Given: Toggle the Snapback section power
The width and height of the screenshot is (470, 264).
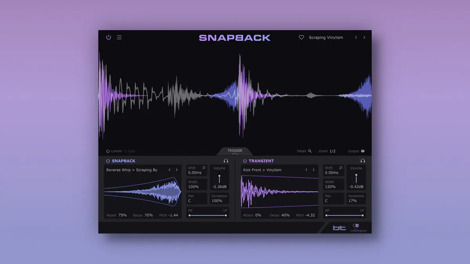Looking at the screenshot, I should point(108,161).
